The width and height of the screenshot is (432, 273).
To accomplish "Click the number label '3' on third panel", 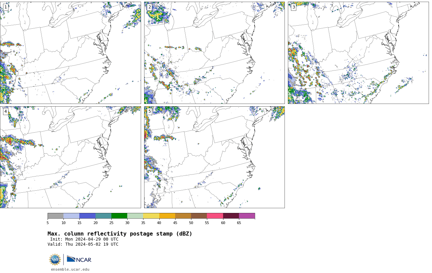I will (x=293, y=7).
